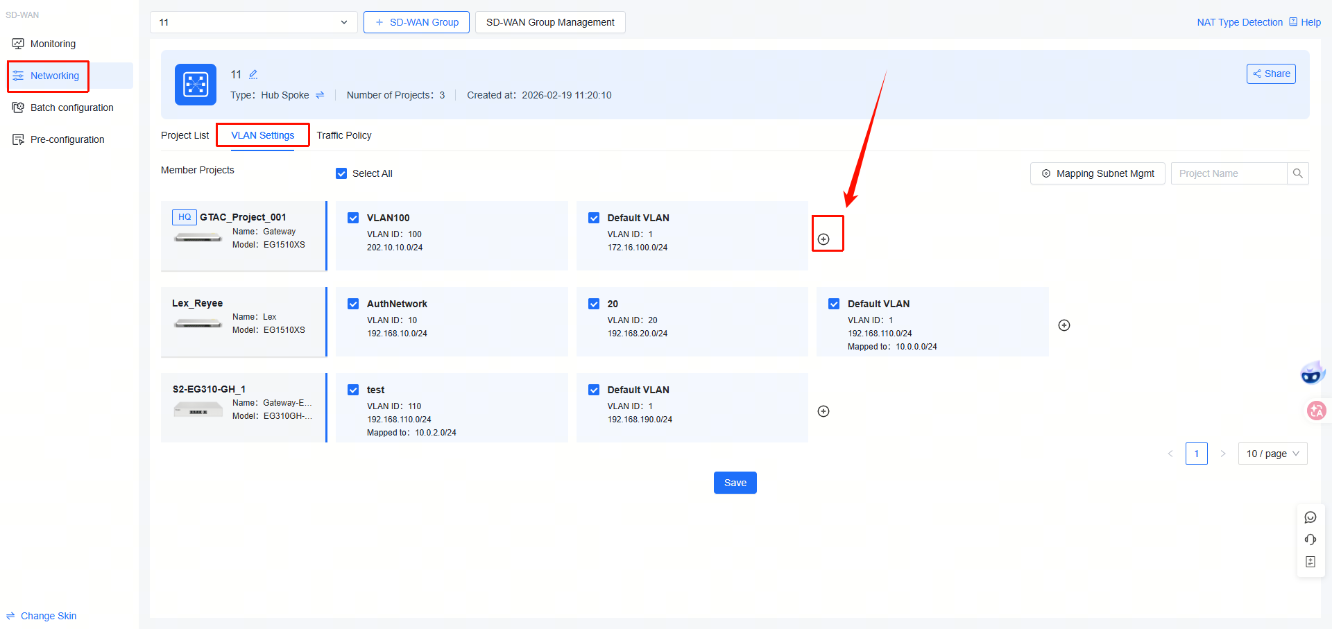The image size is (1332, 629).
Task: Toggle the Select All checkbox
Action: (x=341, y=173)
